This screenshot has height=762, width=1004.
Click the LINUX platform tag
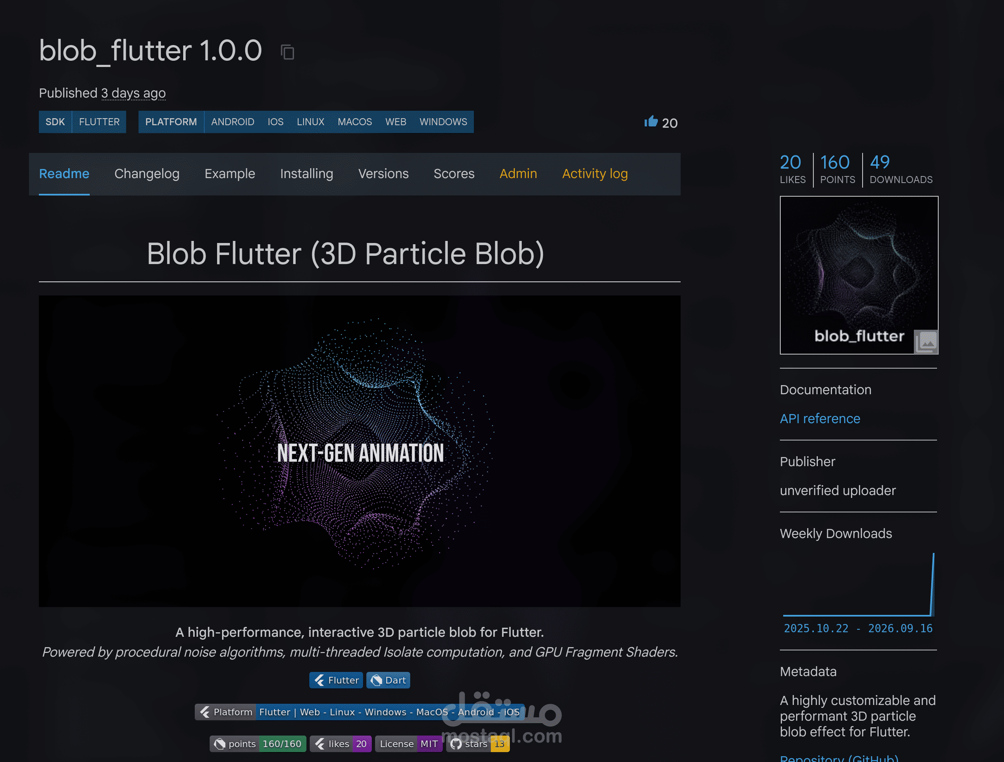pos(311,122)
